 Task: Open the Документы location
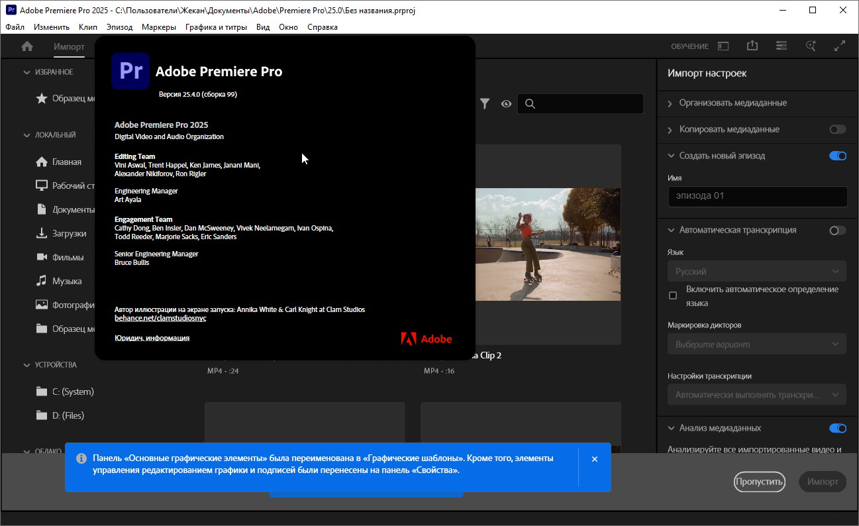pyautogui.click(x=65, y=209)
